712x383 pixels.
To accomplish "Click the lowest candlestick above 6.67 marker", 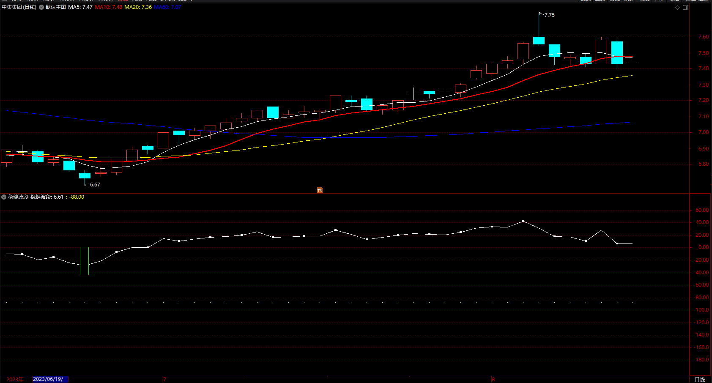I will [85, 176].
